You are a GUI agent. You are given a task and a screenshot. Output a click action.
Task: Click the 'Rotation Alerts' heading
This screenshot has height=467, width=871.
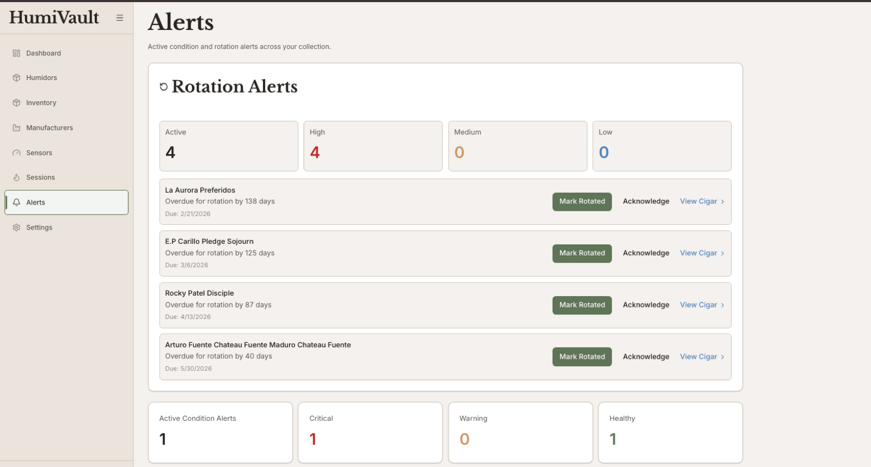click(235, 87)
